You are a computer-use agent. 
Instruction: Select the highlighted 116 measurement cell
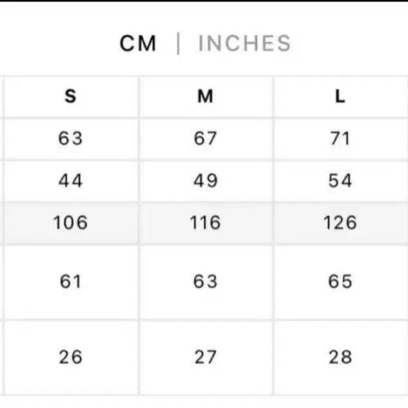[x=205, y=223]
